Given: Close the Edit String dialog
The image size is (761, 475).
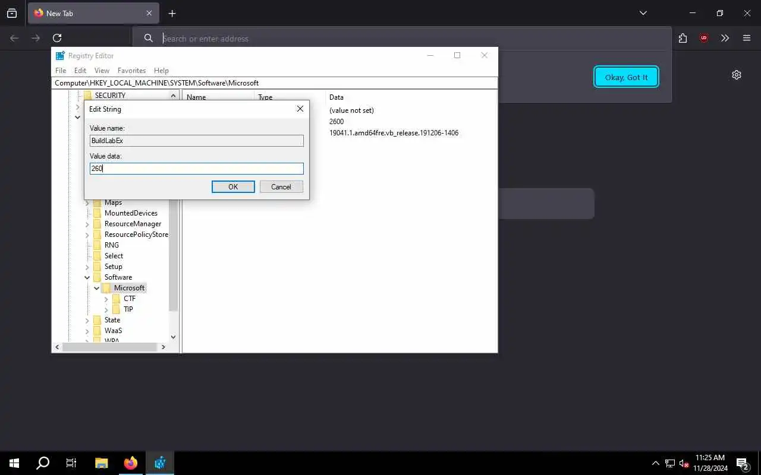Looking at the screenshot, I should pos(300,109).
